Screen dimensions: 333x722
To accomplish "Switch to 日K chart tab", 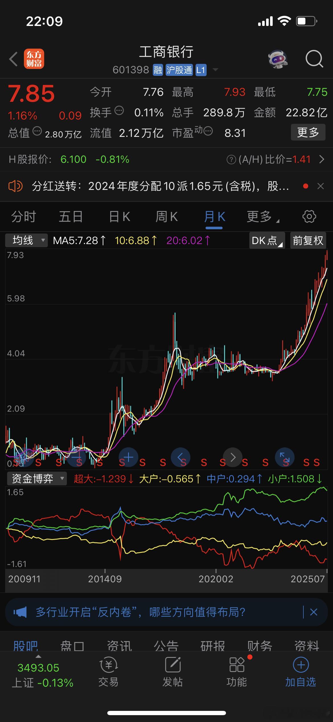I will pyautogui.click(x=120, y=217).
